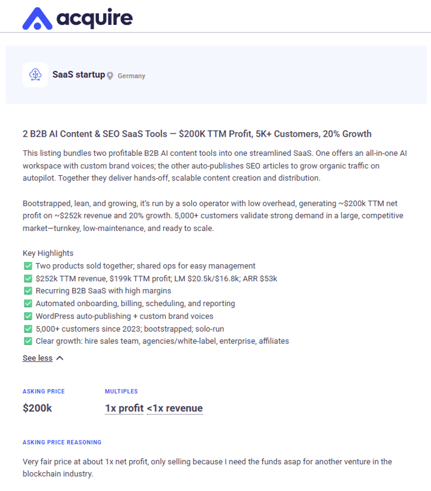Toggle checkmark beside "Automated onboarding, billing" highlight
This screenshot has height=491, width=431.
(28, 303)
